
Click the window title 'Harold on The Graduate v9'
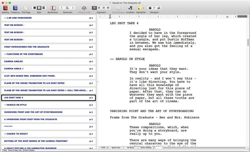point(126,3)
